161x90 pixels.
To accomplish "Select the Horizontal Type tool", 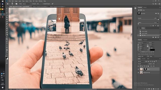I will [7, 43].
